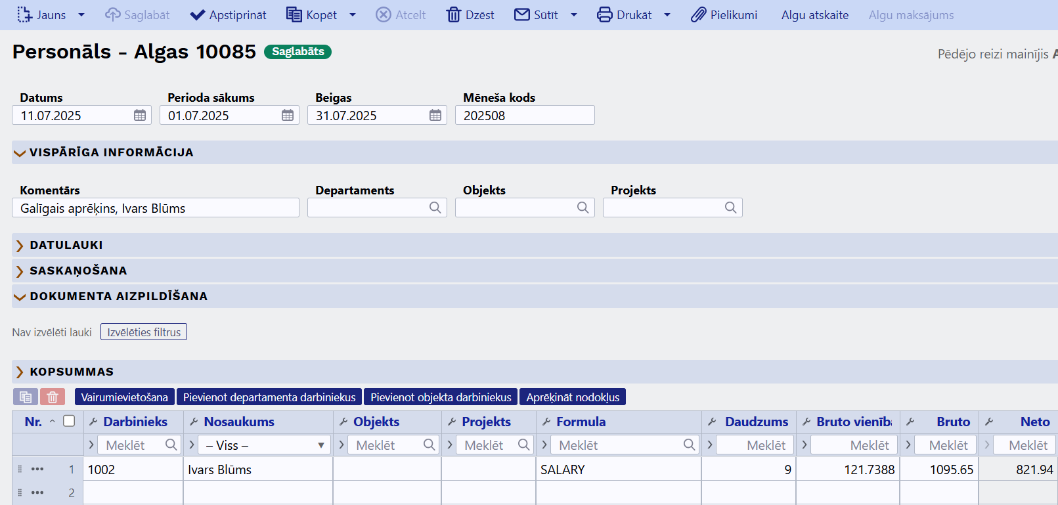The height and width of the screenshot is (505, 1058).
Task: Click the Daudzums filter field
Action: point(755,445)
